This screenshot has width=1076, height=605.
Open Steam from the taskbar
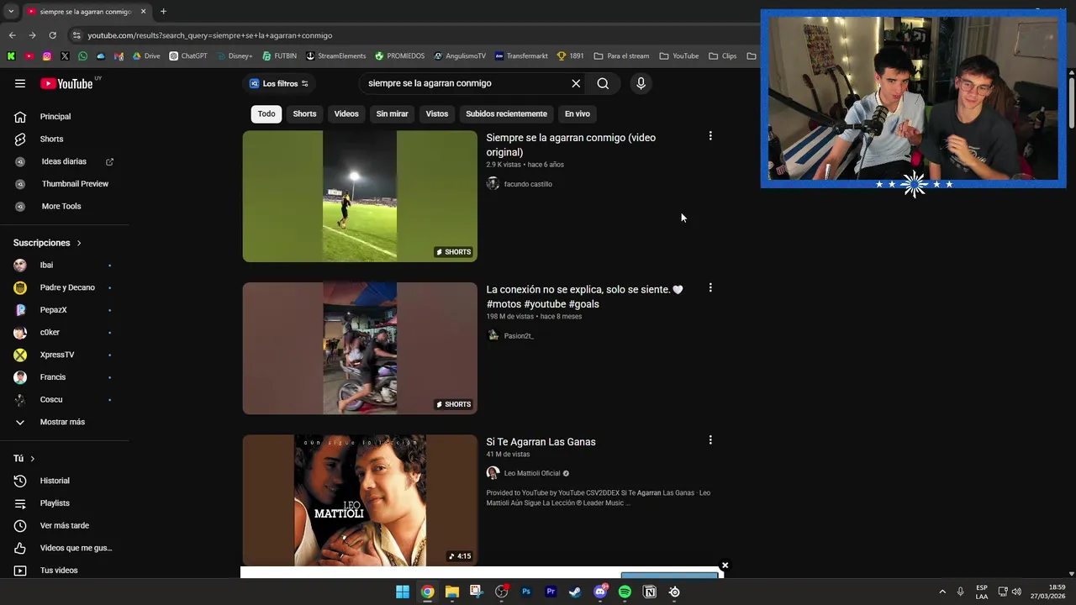575,592
